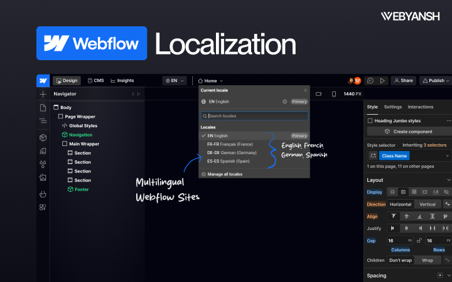The image size is (452, 282).
Task: Select DE-DE German (Germany) locale
Action: tap(254, 153)
